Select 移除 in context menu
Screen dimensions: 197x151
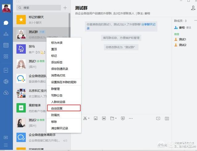pyautogui.click(x=64, y=122)
